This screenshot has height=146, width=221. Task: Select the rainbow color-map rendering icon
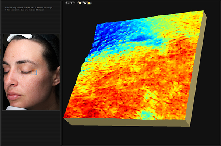(89, 3)
